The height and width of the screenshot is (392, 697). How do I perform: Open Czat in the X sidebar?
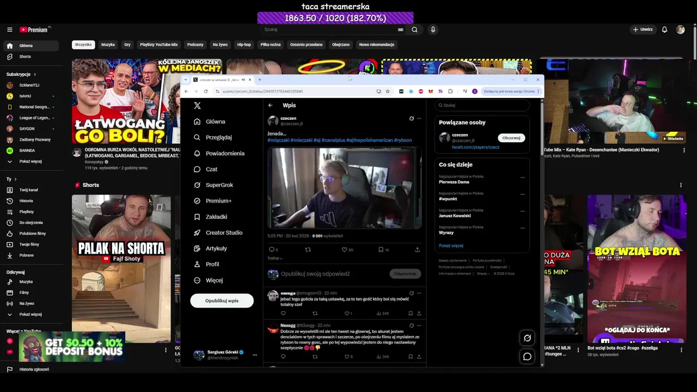point(206,169)
